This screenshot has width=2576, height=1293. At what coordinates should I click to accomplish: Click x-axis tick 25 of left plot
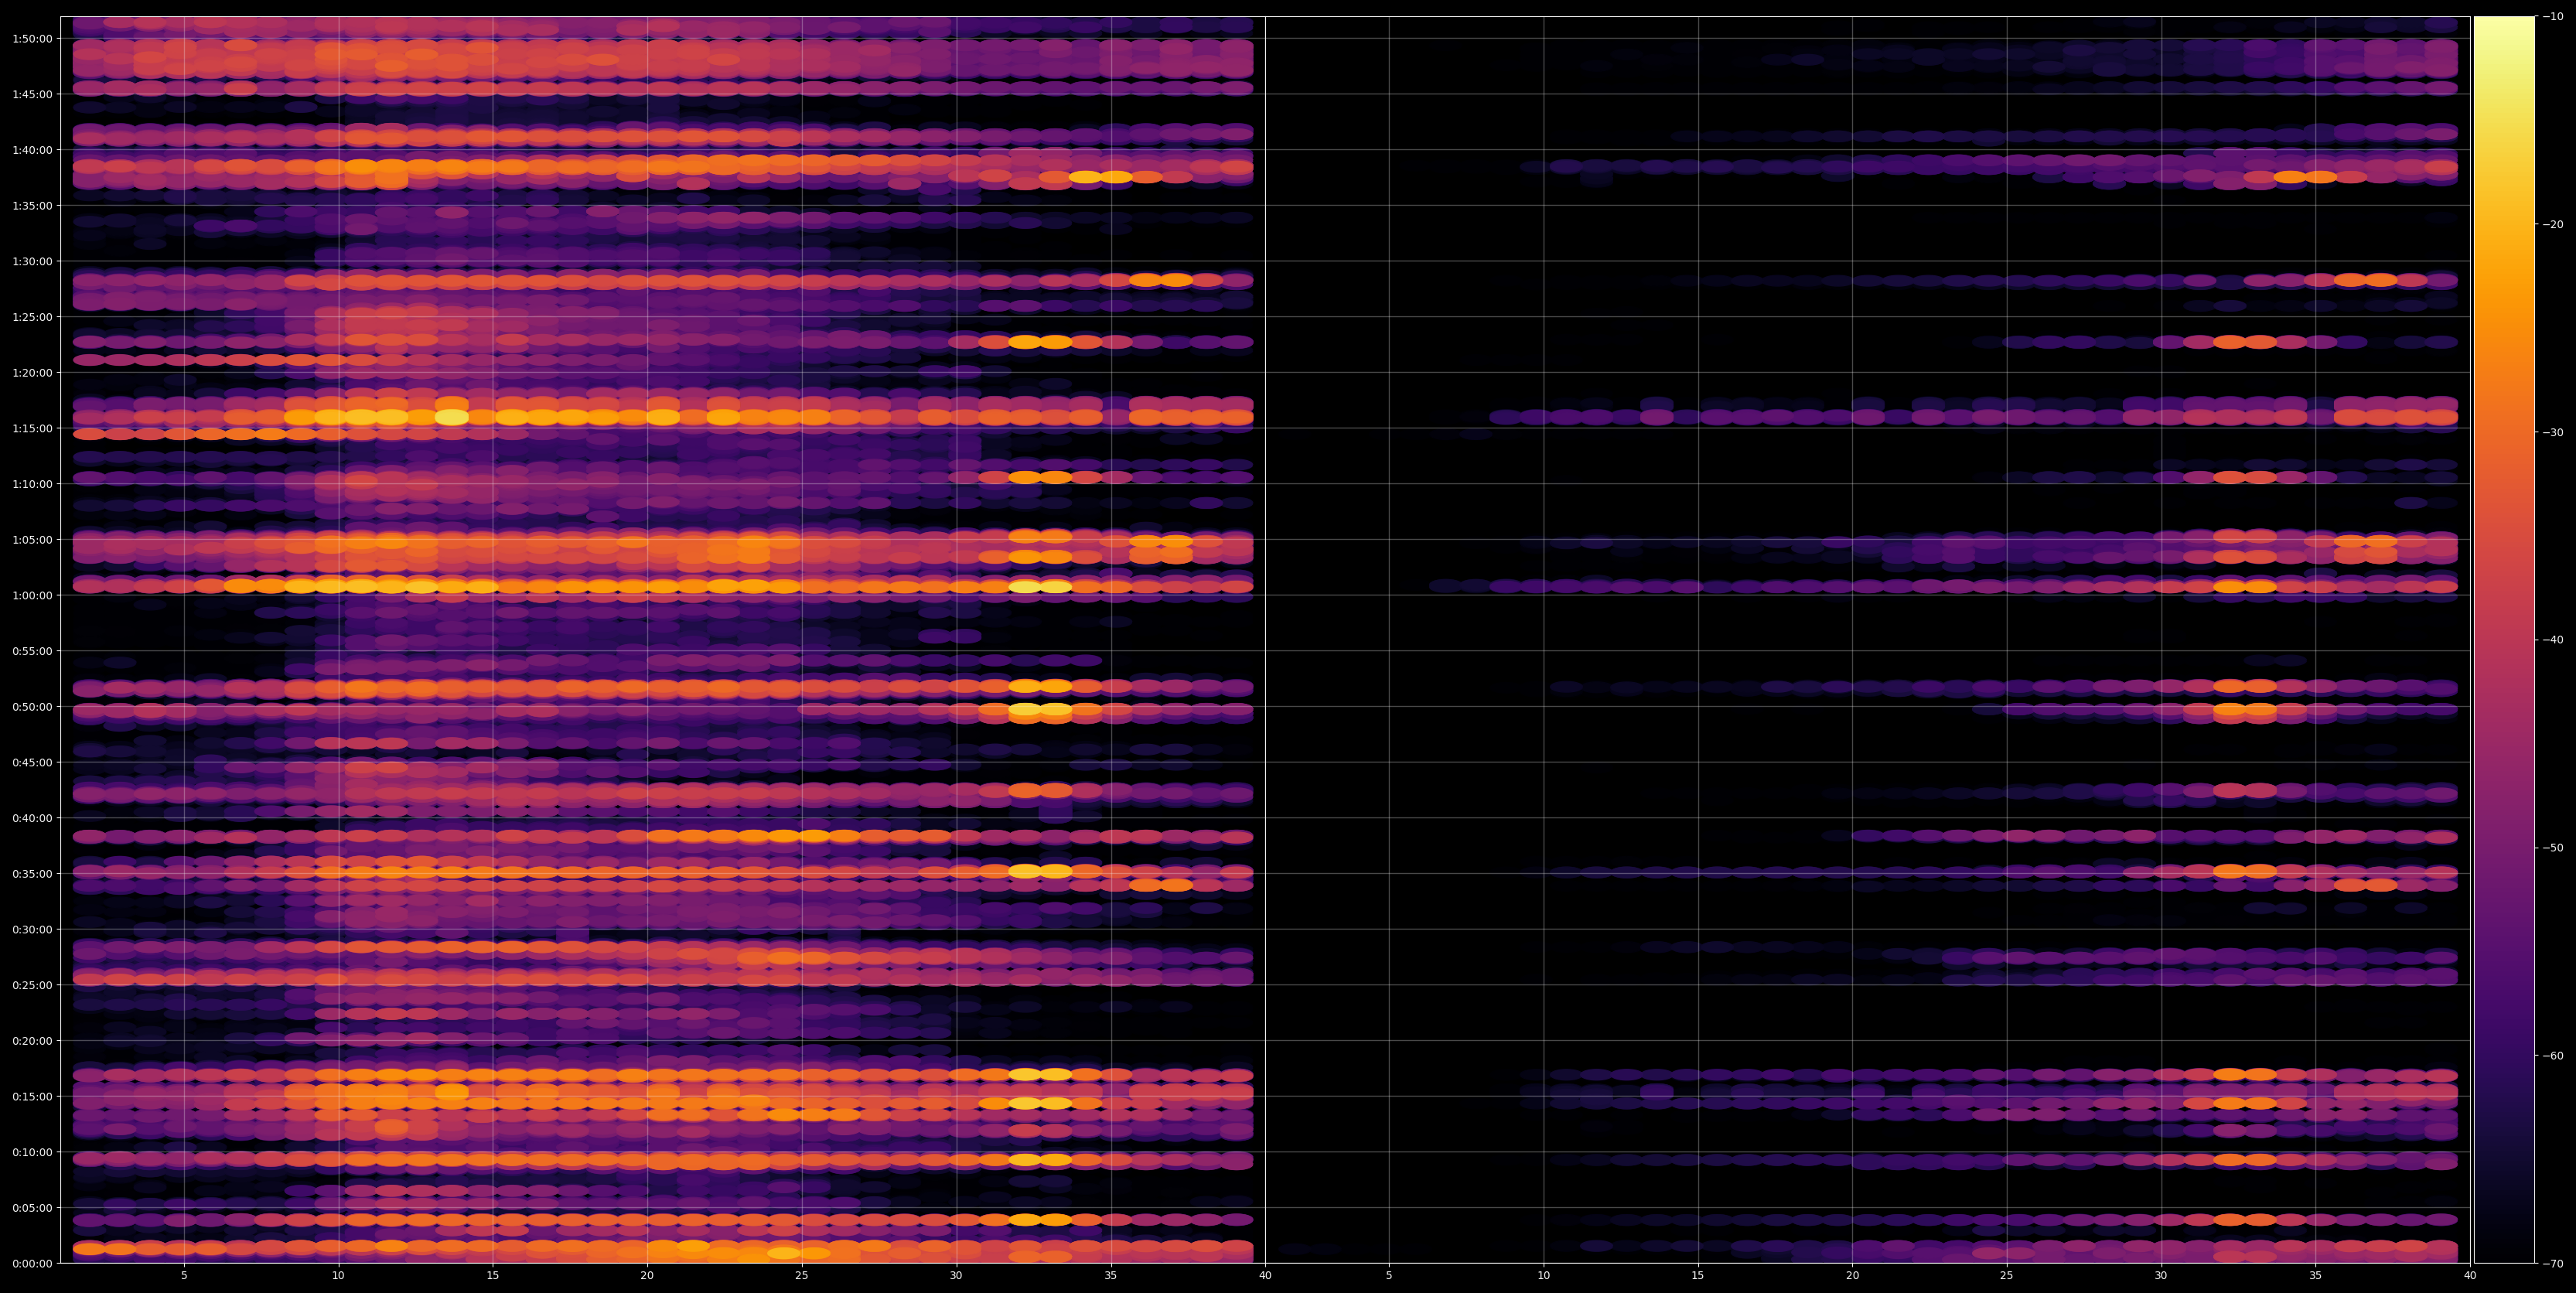tap(802, 1276)
